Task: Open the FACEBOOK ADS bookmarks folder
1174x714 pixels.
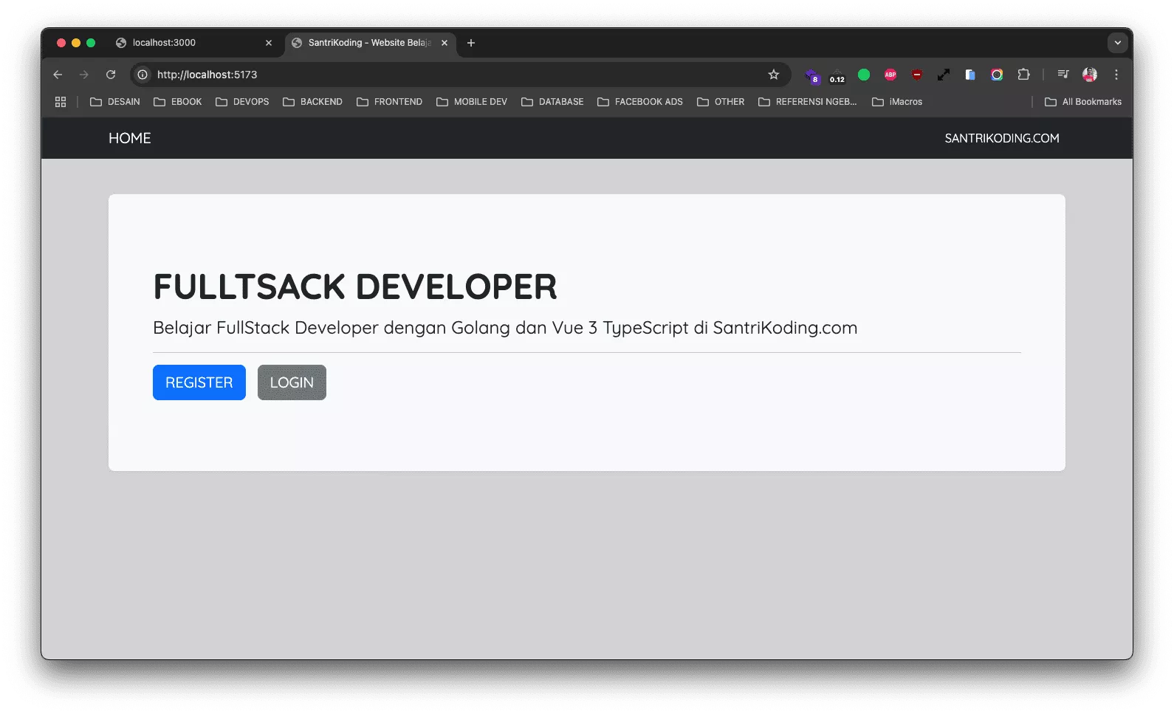Action: pyautogui.click(x=640, y=102)
